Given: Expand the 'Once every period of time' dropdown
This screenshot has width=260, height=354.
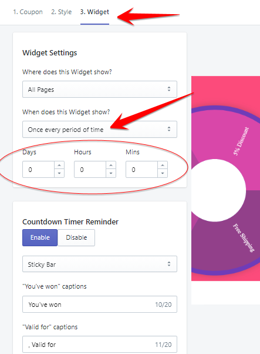Looking at the screenshot, I should tap(100, 130).
